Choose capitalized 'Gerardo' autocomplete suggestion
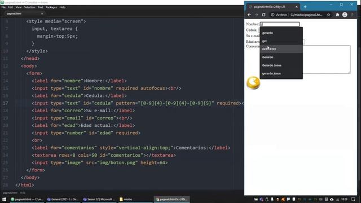Viewport: 361px width, 203px height. [281, 57]
